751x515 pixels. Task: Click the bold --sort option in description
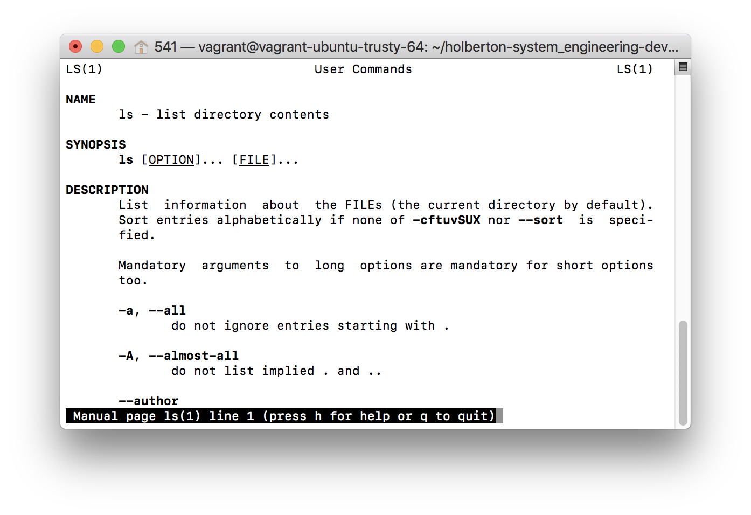[540, 220]
